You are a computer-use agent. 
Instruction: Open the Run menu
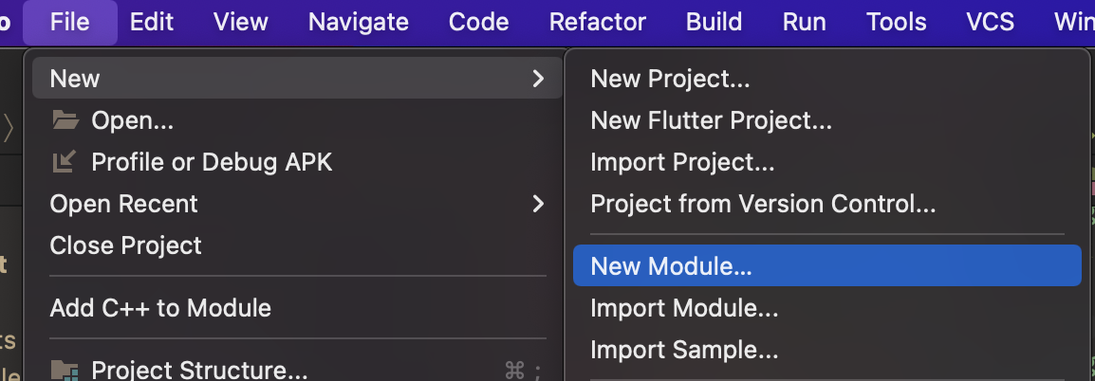pyautogui.click(x=804, y=23)
